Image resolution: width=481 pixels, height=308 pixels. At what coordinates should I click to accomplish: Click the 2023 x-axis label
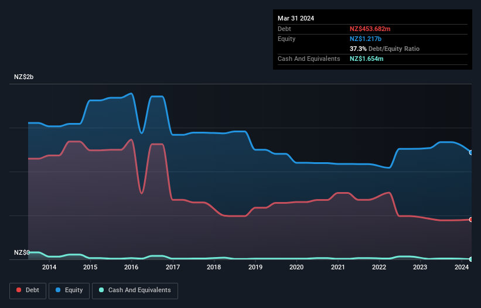point(420,267)
